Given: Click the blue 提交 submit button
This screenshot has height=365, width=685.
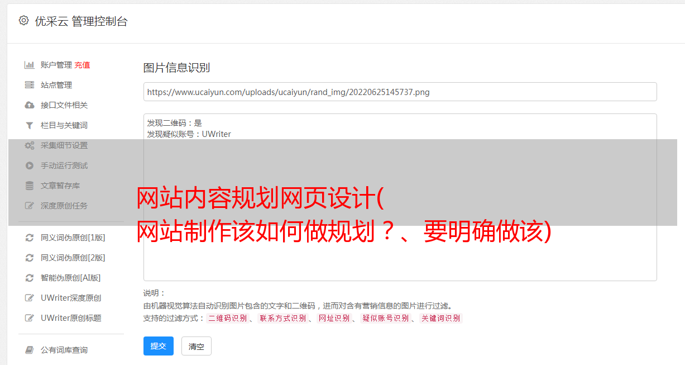Looking at the screenshot, I should pos(159,346).
